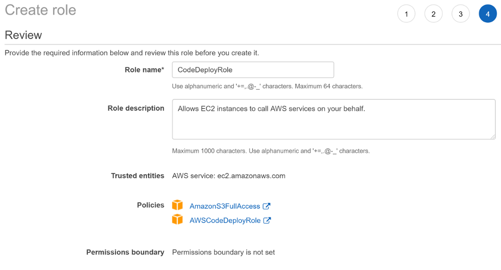Click the orange cube icon for AmazonS3FullAccess
The width and height of the screenshot is (501, 270).
click(x=177, y=205)
